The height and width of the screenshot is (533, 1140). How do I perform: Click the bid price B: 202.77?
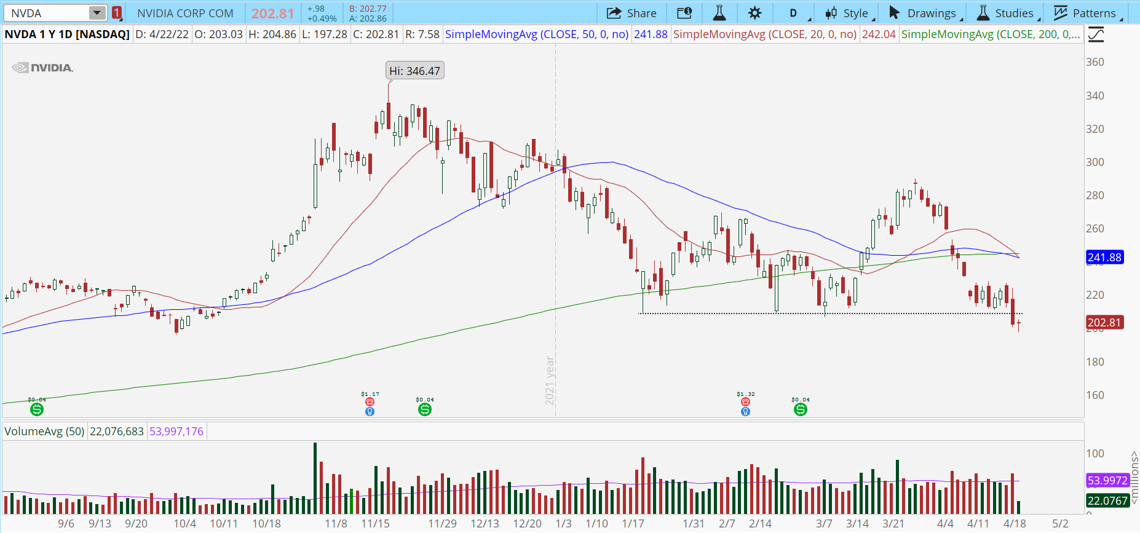(x=368, y=9)
